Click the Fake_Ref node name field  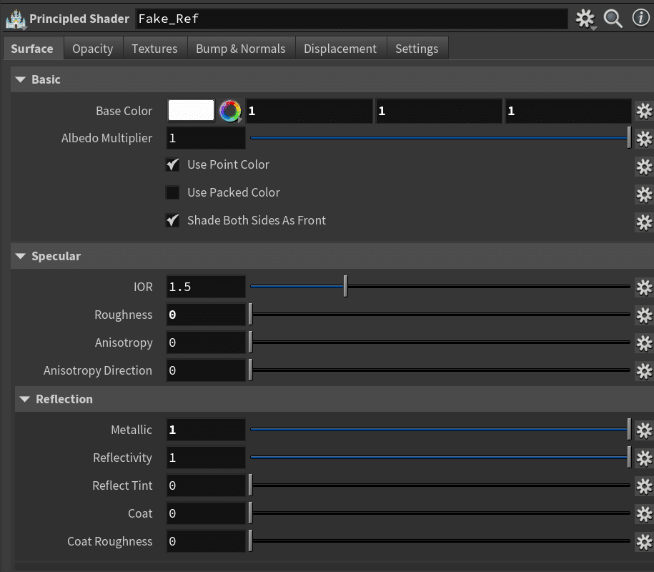coord(351,19)
